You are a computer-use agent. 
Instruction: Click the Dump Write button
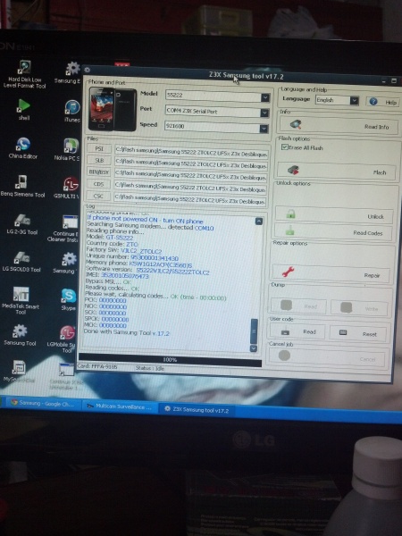pos(359,307)
